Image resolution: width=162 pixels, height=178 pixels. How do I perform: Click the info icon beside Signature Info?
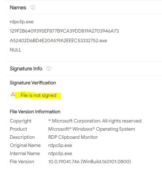click(49, 68)
